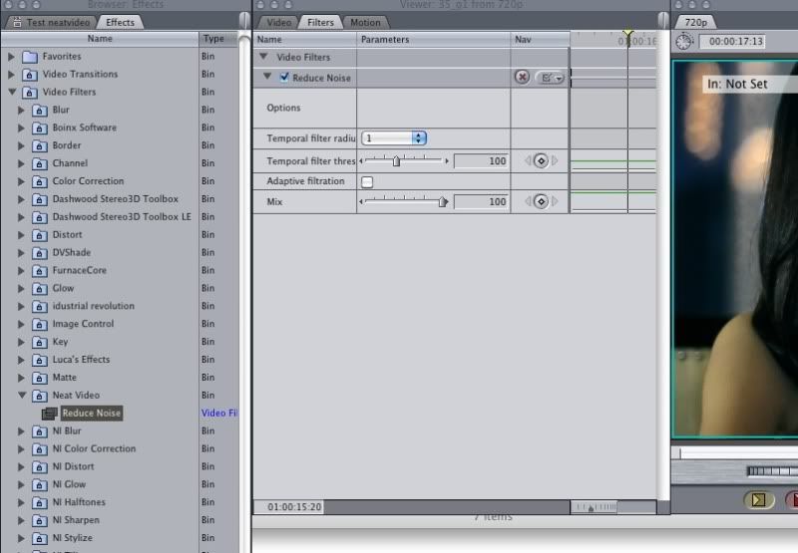Click the timecode duration clock icon in Canvas

[683, 42]
